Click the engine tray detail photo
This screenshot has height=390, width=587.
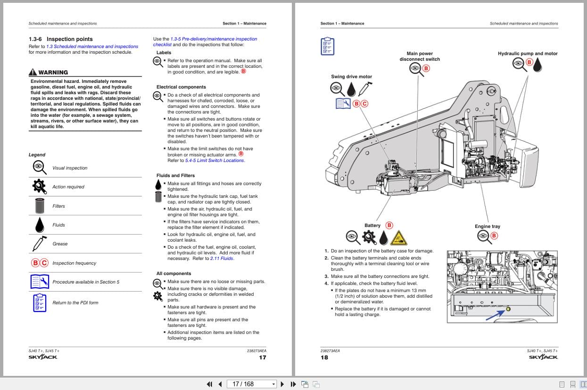tap(502, 286)
